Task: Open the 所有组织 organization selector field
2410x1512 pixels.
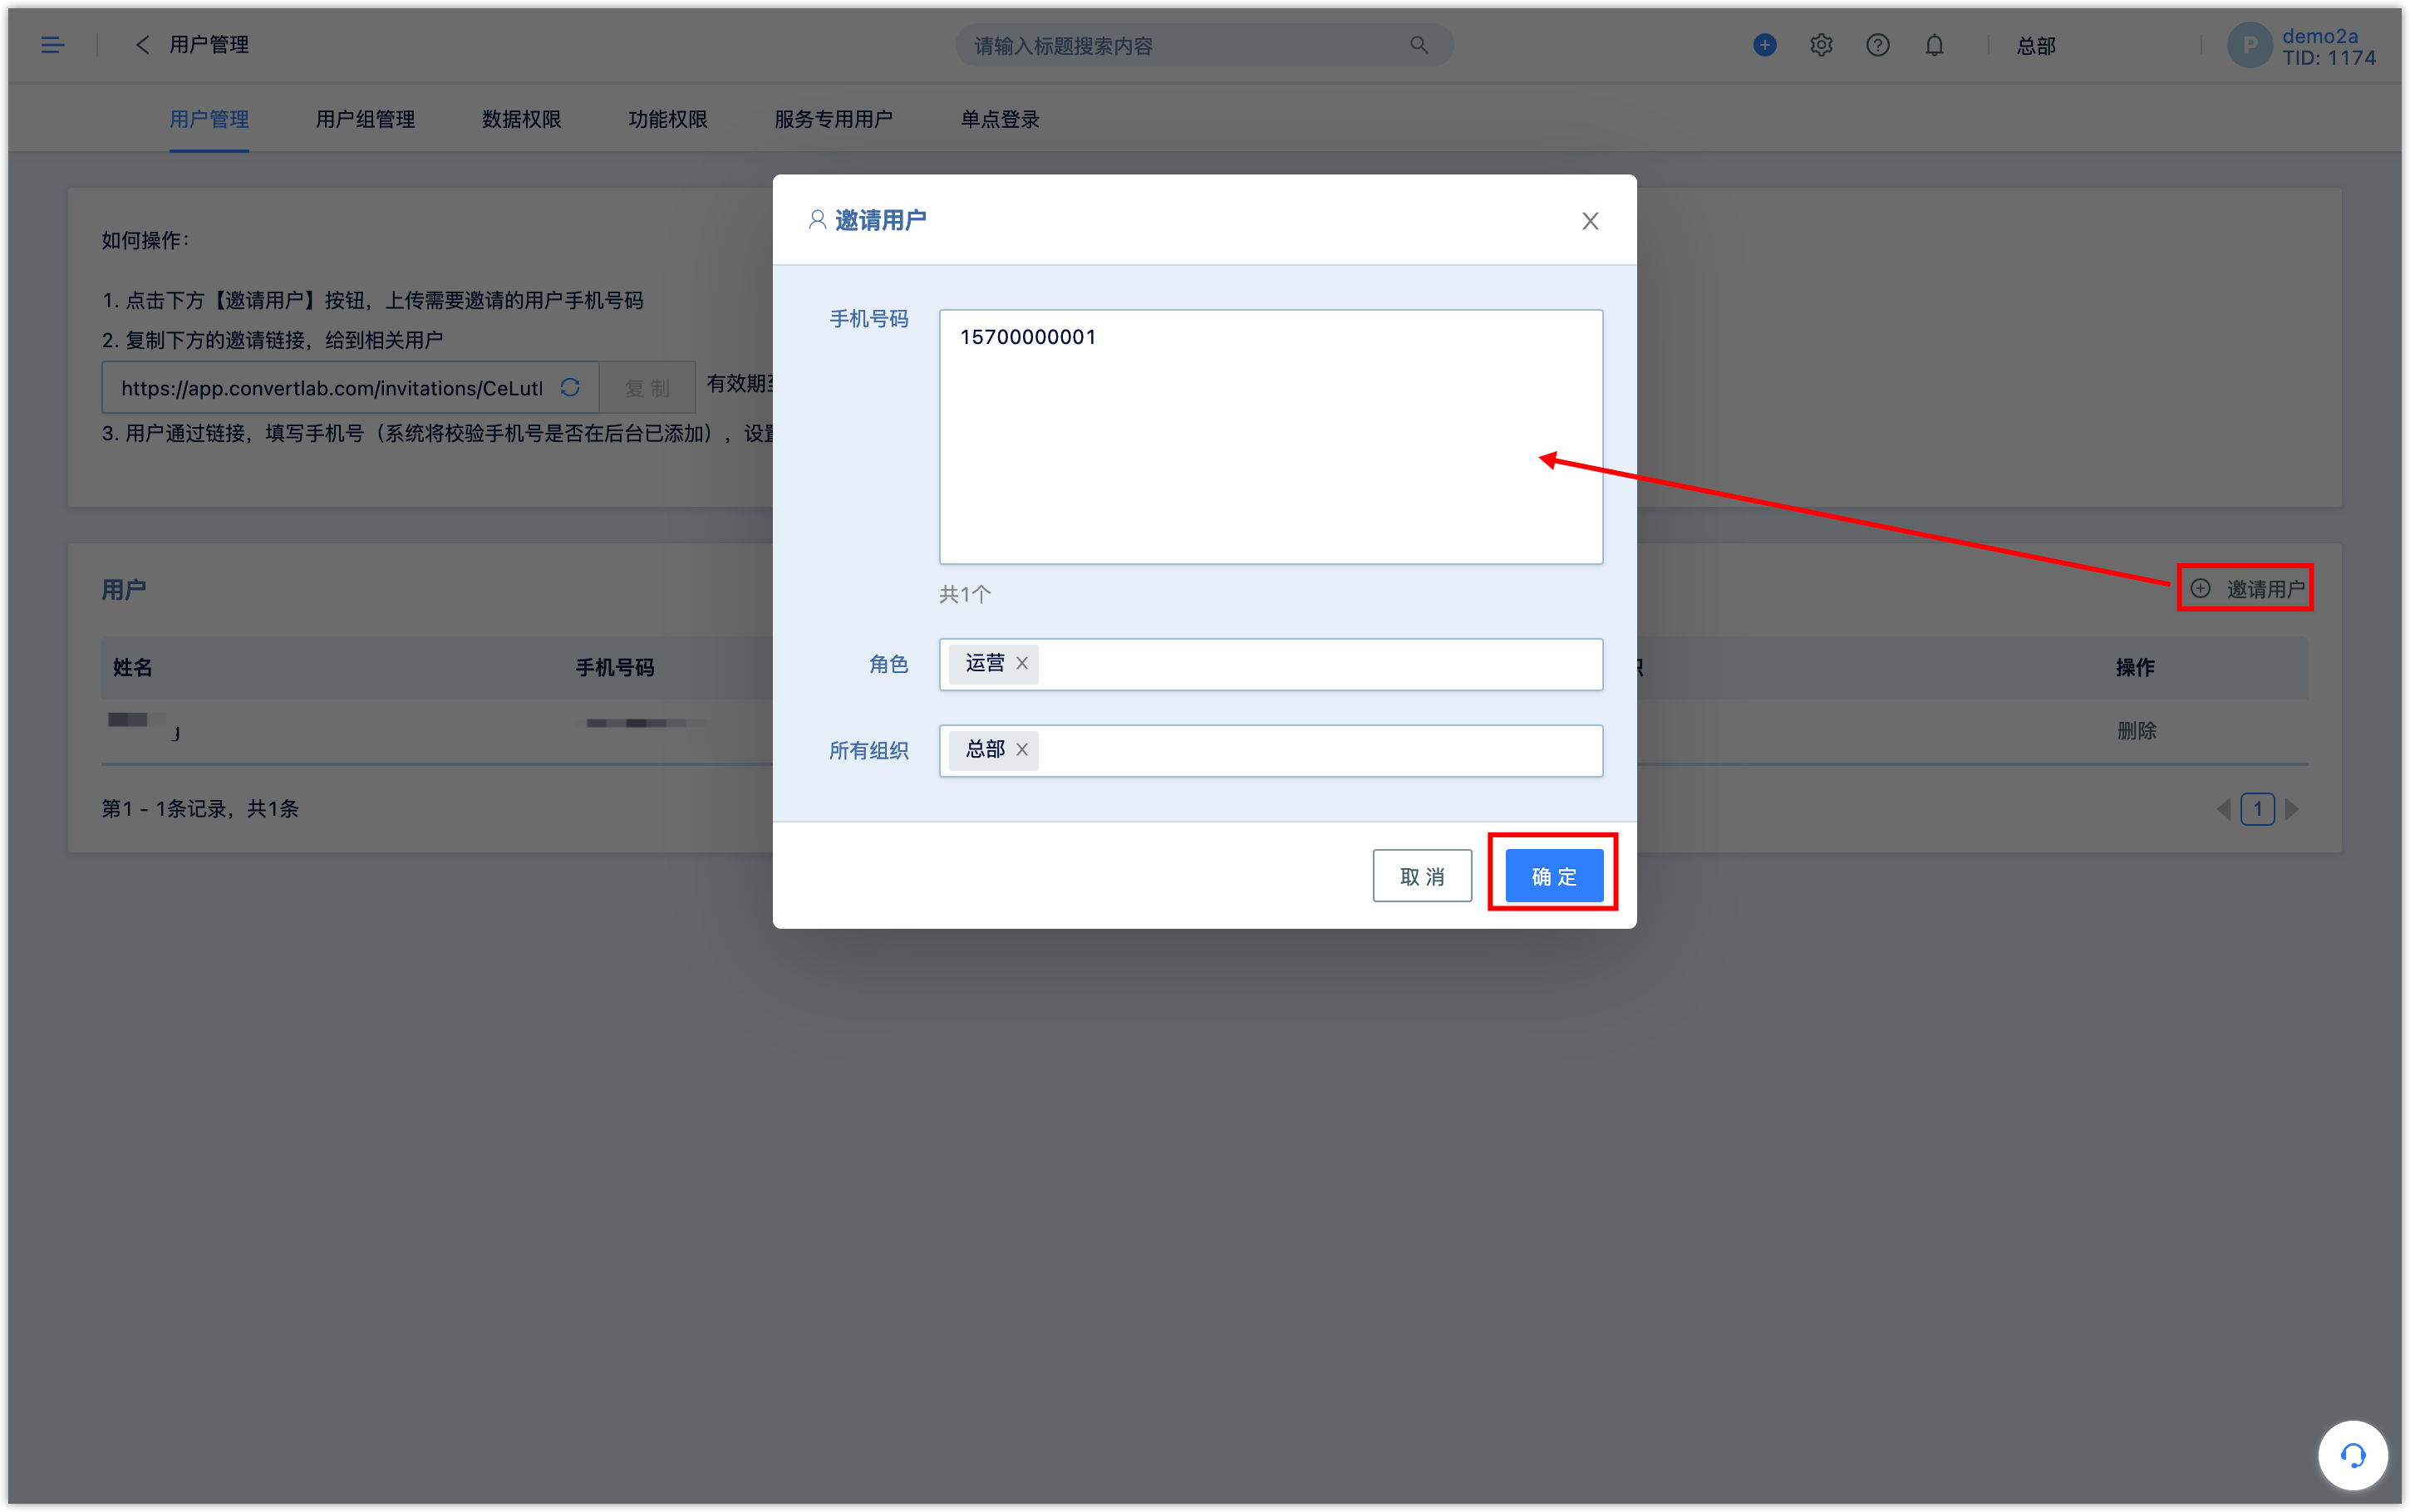Action: [1271, 750]
